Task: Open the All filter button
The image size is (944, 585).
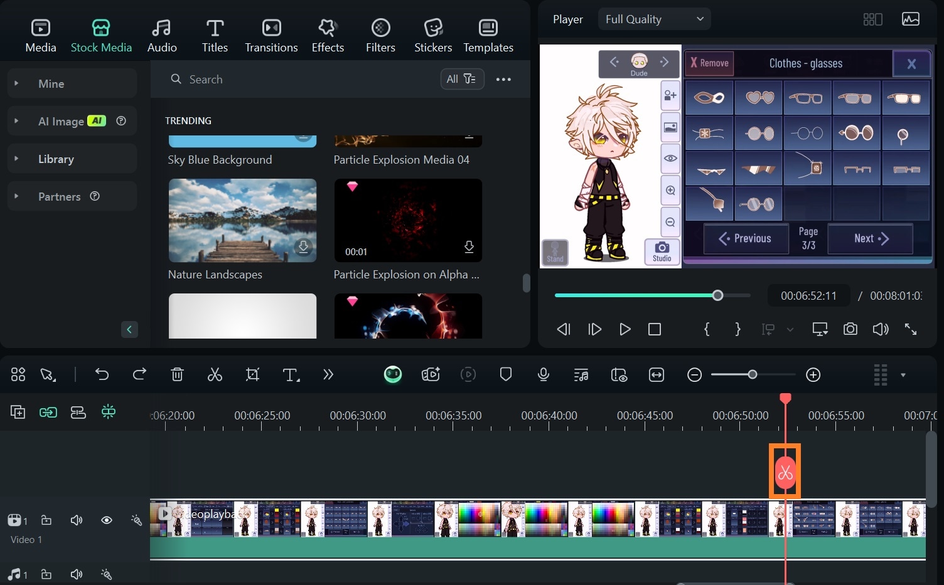Action: point(461,79)
